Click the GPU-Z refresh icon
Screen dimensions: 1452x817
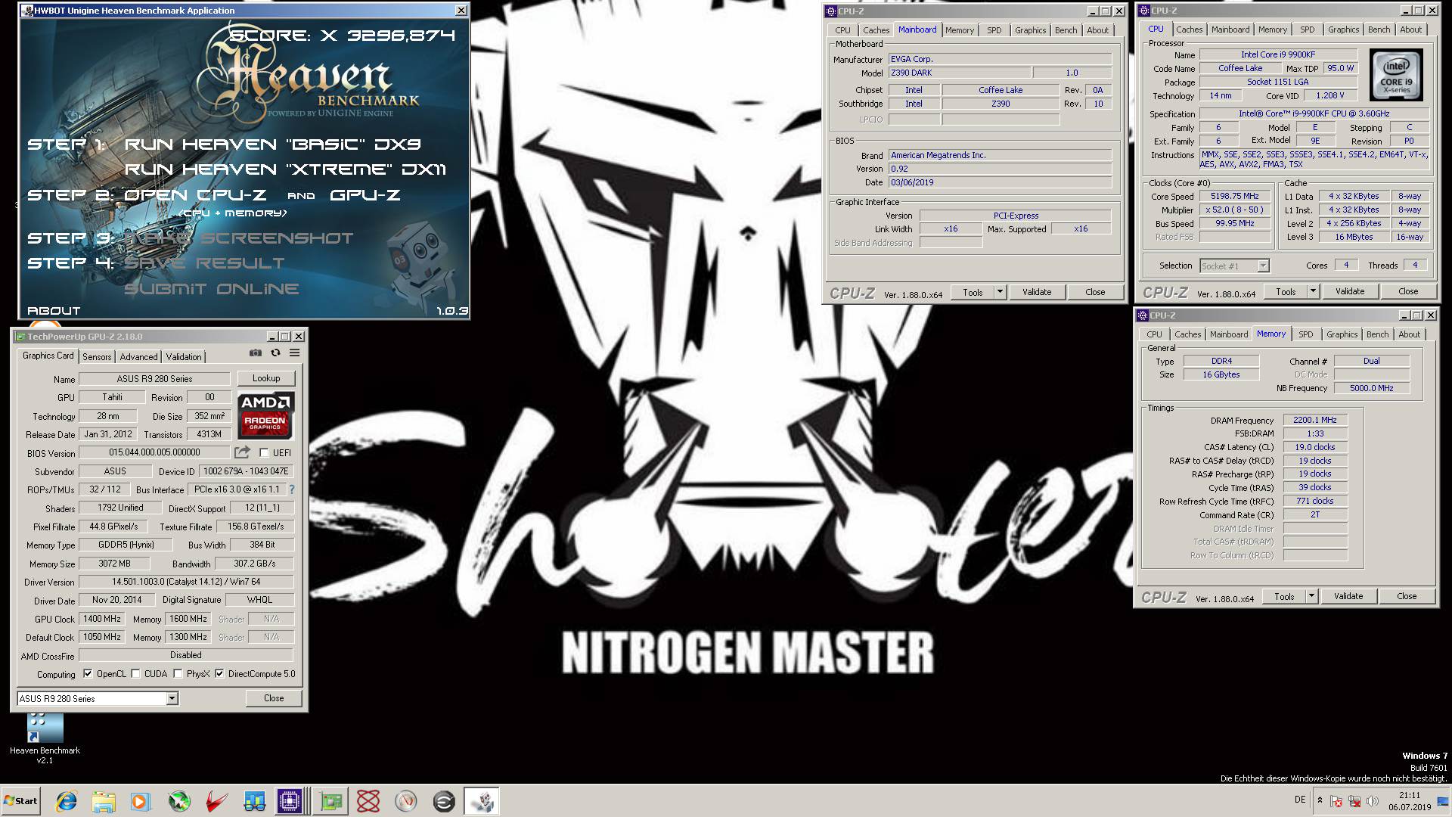tap(275, 353)
